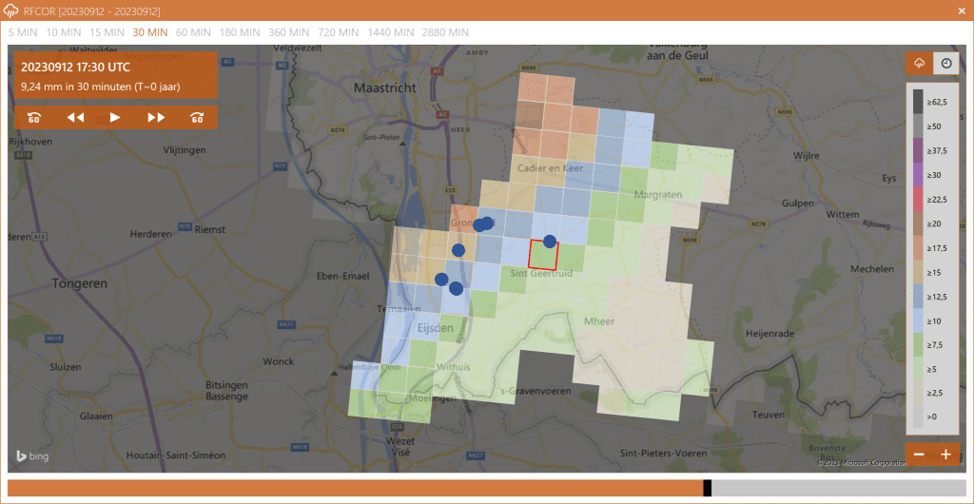974x504 pixels.
Task: Click the ≥62,5 legend color swatch
Action: [918, 99]
